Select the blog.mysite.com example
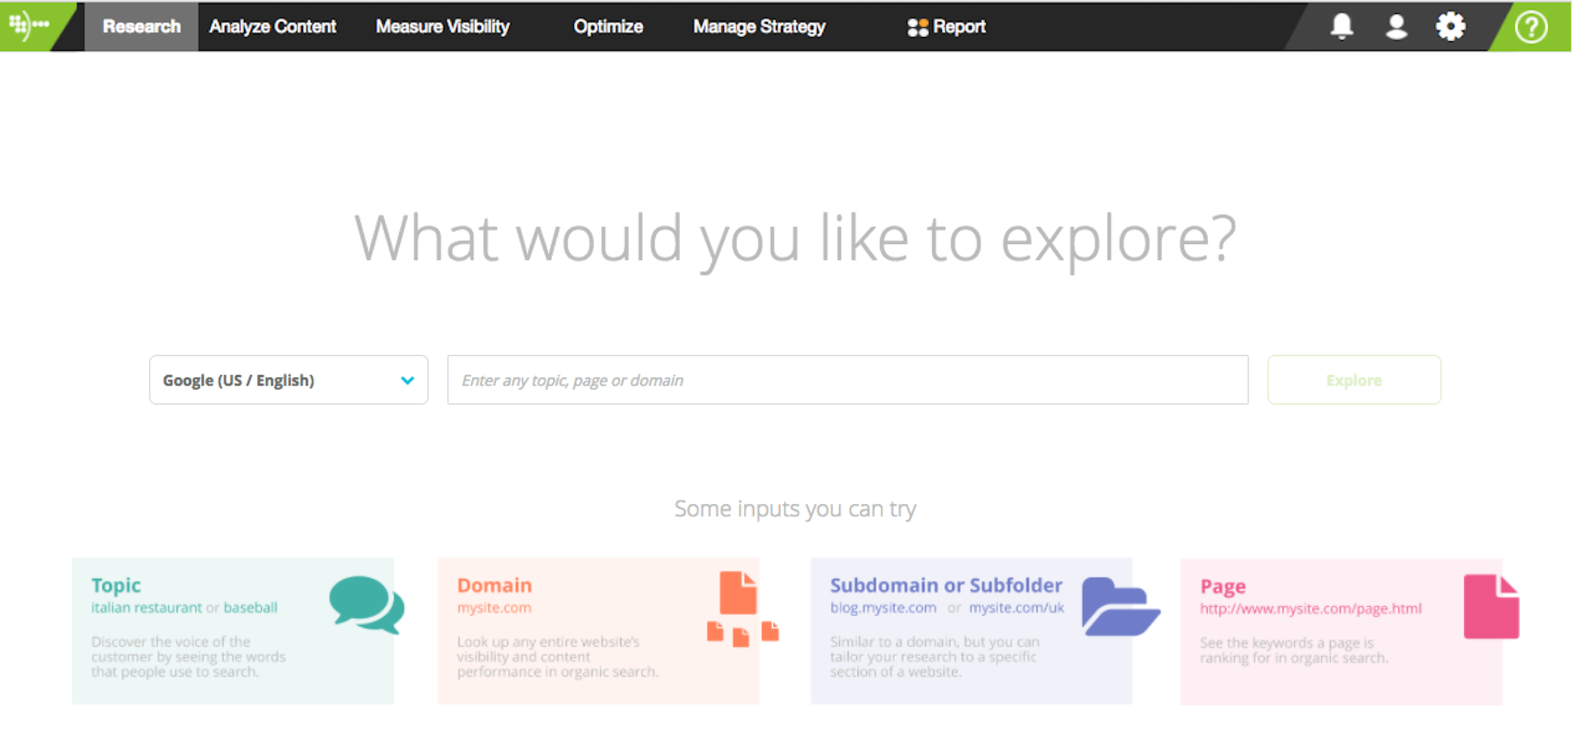The width and height of the screenshot is (1572, 749). [x=883, y=607]
